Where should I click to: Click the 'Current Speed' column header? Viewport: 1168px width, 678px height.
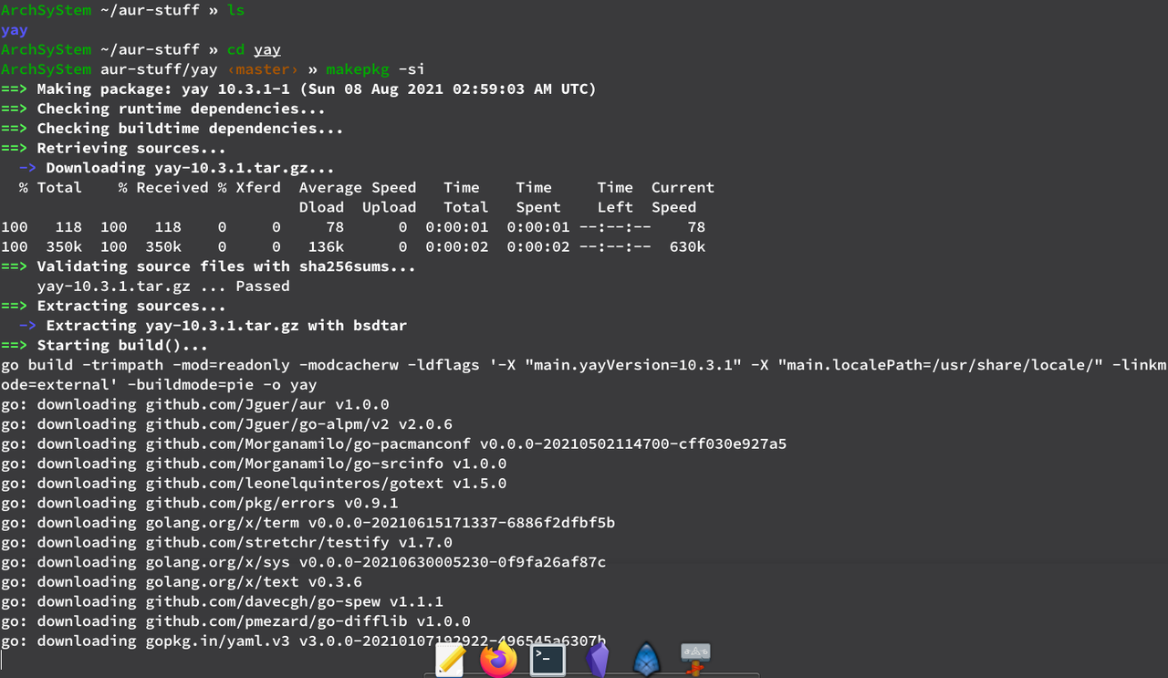coord(683,197)
